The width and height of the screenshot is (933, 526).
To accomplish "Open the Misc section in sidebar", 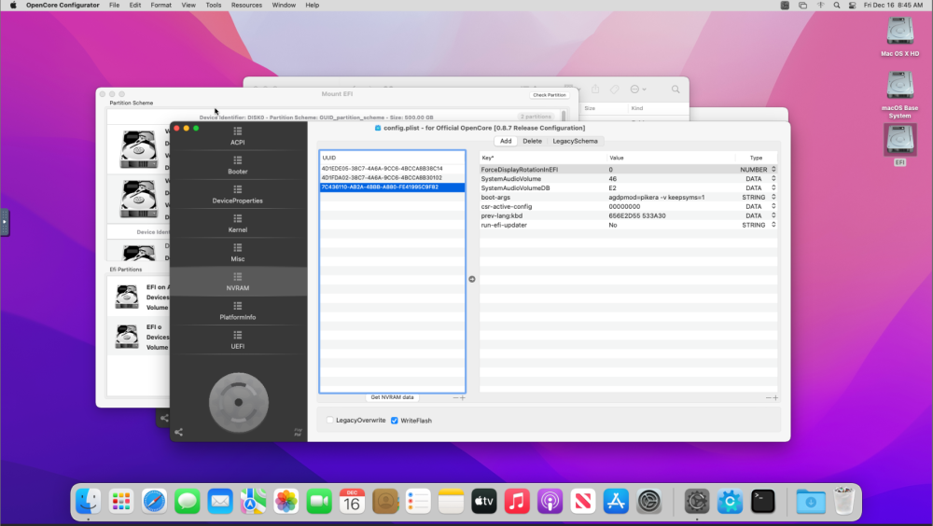I will click(237, 253).
